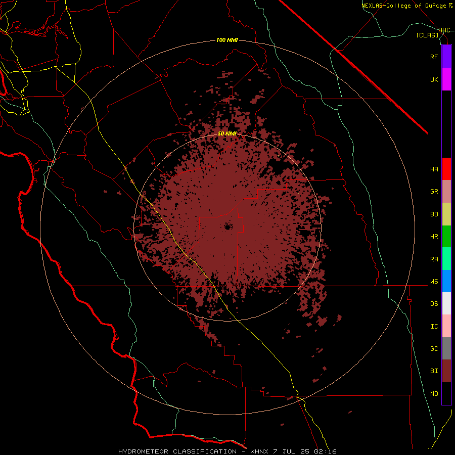Click the WS blue legend swatch
455x455 pixels.
pos(446,281)
